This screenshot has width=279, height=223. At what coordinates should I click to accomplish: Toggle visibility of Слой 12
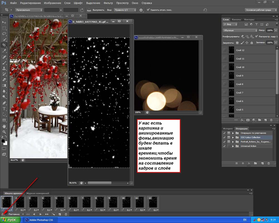coord(225,50)
